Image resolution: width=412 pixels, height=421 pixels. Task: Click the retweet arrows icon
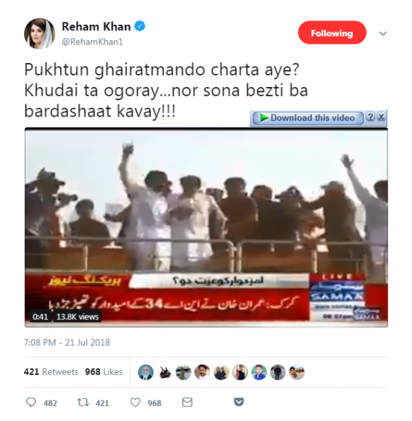pyautogui.click(x=83, y=402)
